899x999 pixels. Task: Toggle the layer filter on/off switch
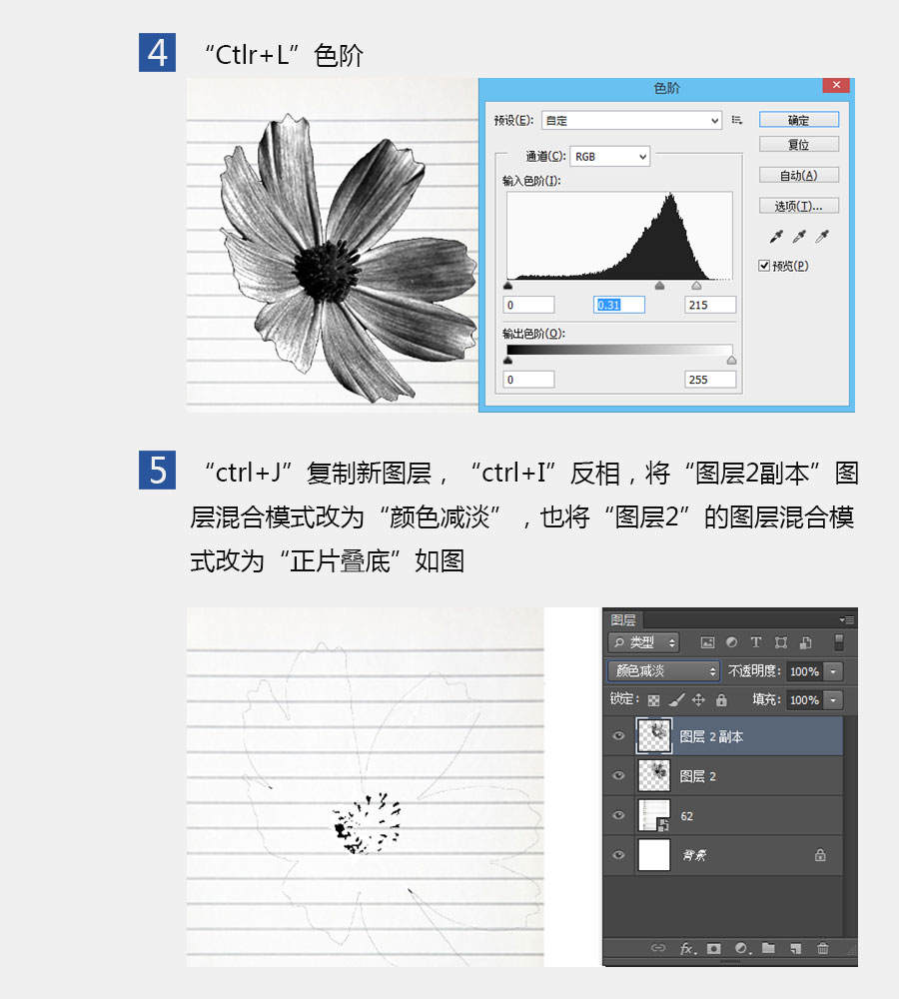839,642
